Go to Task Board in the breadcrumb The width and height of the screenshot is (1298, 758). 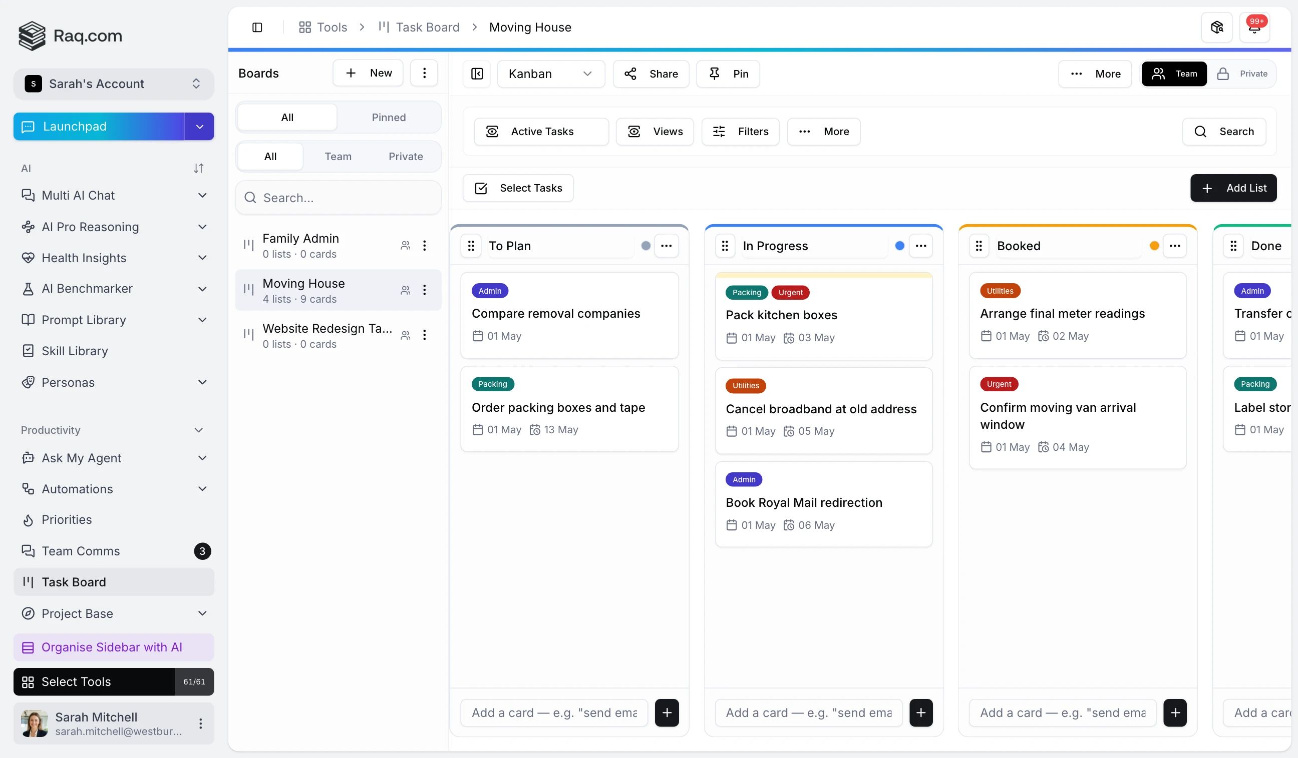pos(419,28)
